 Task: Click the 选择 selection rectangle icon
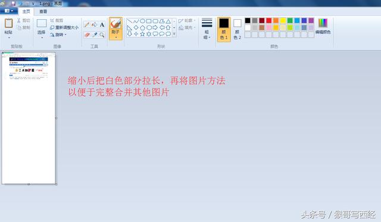click(42, 23)
